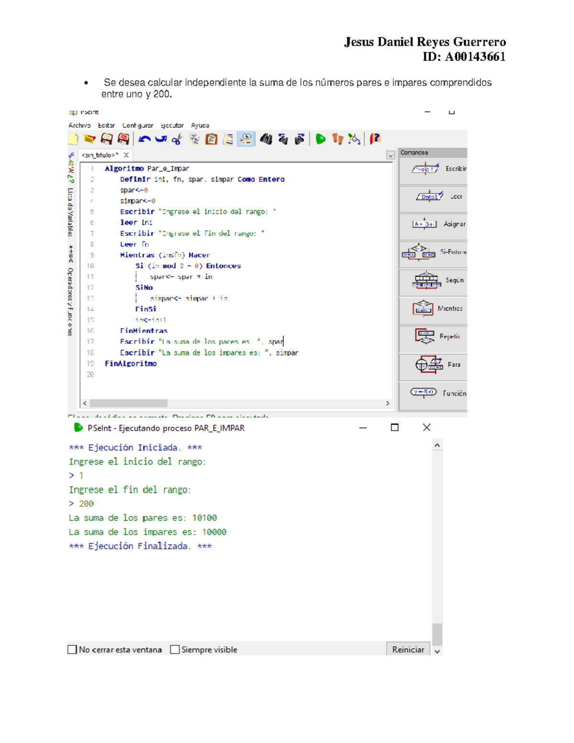Screen dimensions: 574x743
Task: Expand the tab list dropdown arrow
Action: pyautogui.click(x=390, y=155)
